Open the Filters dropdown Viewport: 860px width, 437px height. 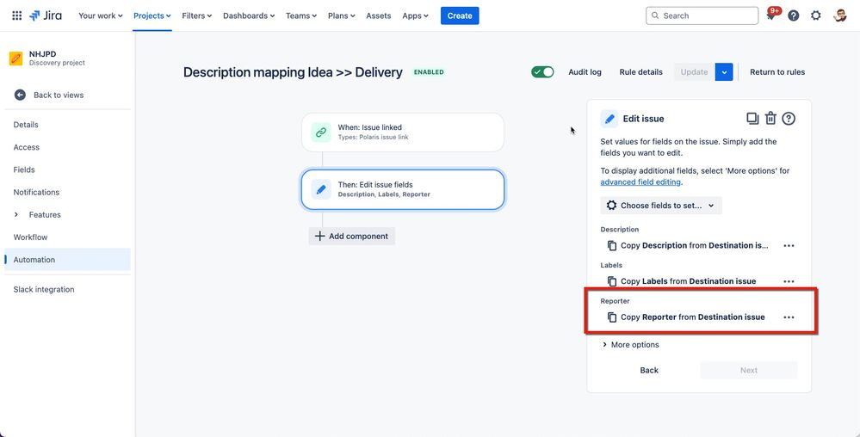tap(197, 15)
